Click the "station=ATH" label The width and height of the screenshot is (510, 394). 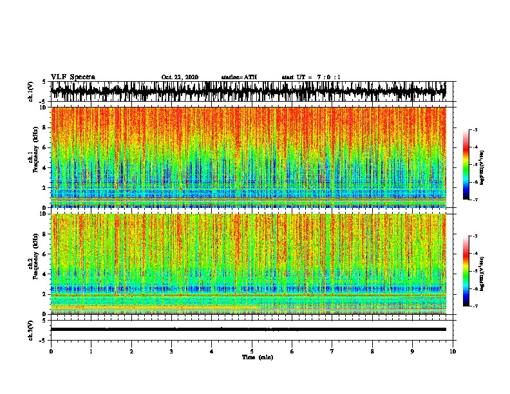[x=239, y=77]
